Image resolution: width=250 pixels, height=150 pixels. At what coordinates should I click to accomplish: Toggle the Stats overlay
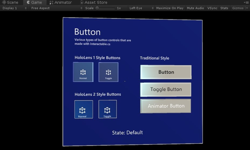click(224, 8)
